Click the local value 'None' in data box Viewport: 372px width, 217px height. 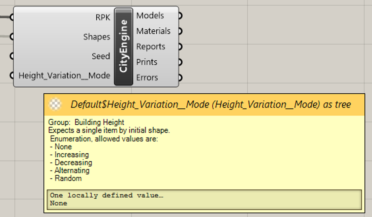pyautogui.click(x=59, y=203)
